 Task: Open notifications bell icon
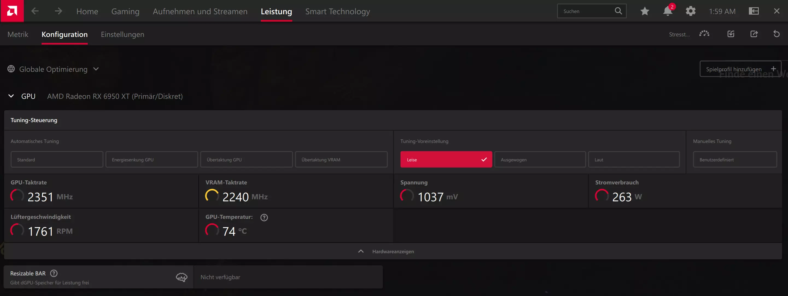pyautogui.click(x=667, y=11)
